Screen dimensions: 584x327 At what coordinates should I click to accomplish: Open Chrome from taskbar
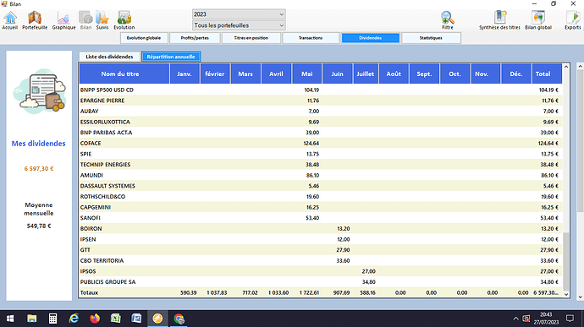179,319
